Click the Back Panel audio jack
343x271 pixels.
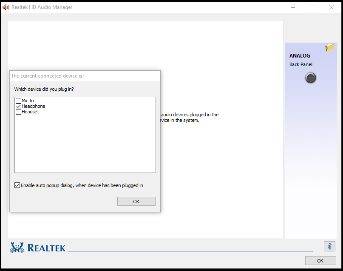pos(310,78)
